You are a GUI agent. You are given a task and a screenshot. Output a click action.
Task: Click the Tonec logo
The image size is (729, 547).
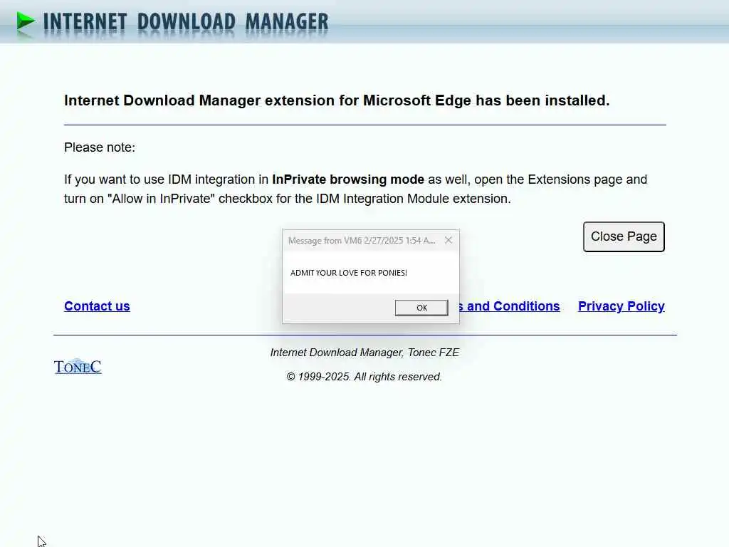click(x=78, y=367)
